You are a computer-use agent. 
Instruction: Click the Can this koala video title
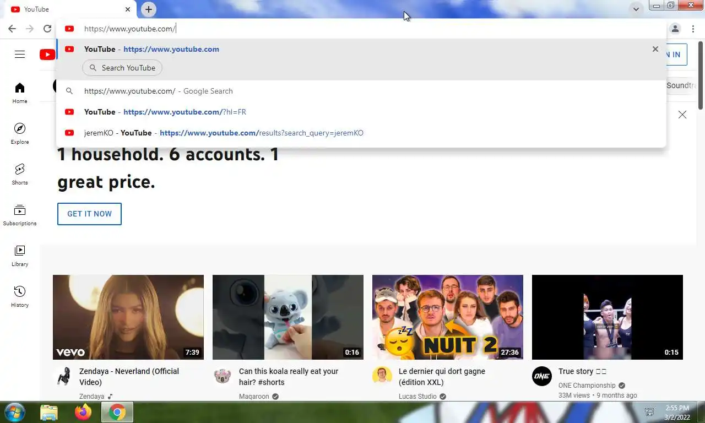[x=289, y=377]
